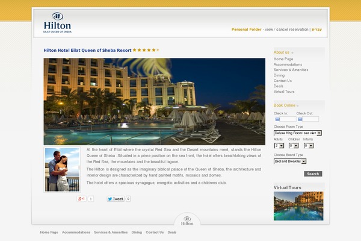Open the Check In calendar icon
The width and height of the screenshot is (361, 241).
click(277, 119)
